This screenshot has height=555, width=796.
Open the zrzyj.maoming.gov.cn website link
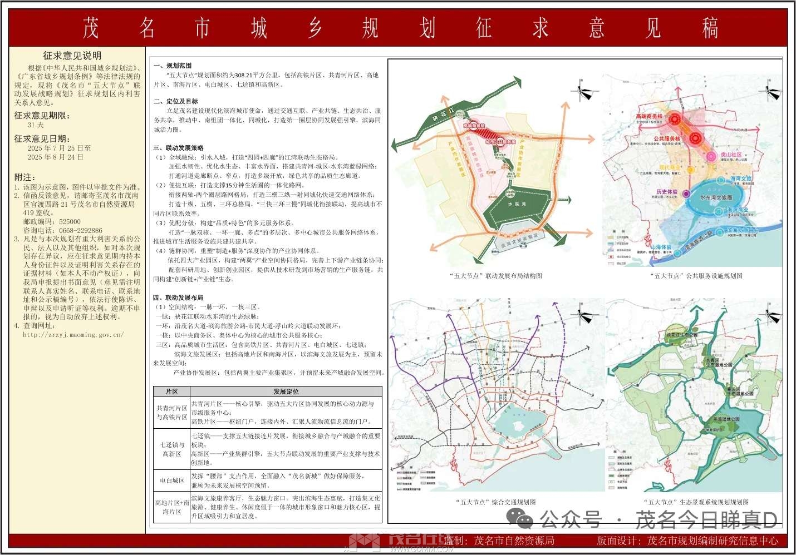coord(73,335)
